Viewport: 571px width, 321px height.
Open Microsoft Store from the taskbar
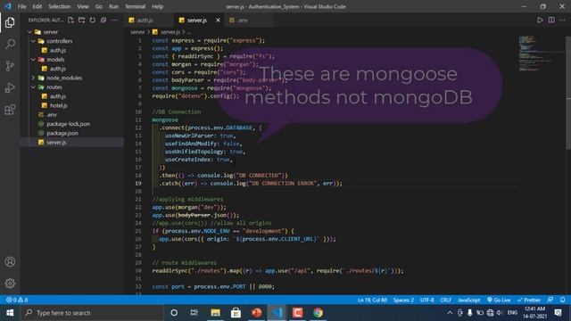click(236, 313)
